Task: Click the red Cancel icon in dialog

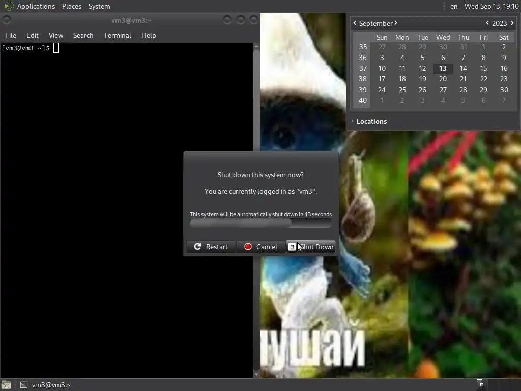Action: [248, 247]
